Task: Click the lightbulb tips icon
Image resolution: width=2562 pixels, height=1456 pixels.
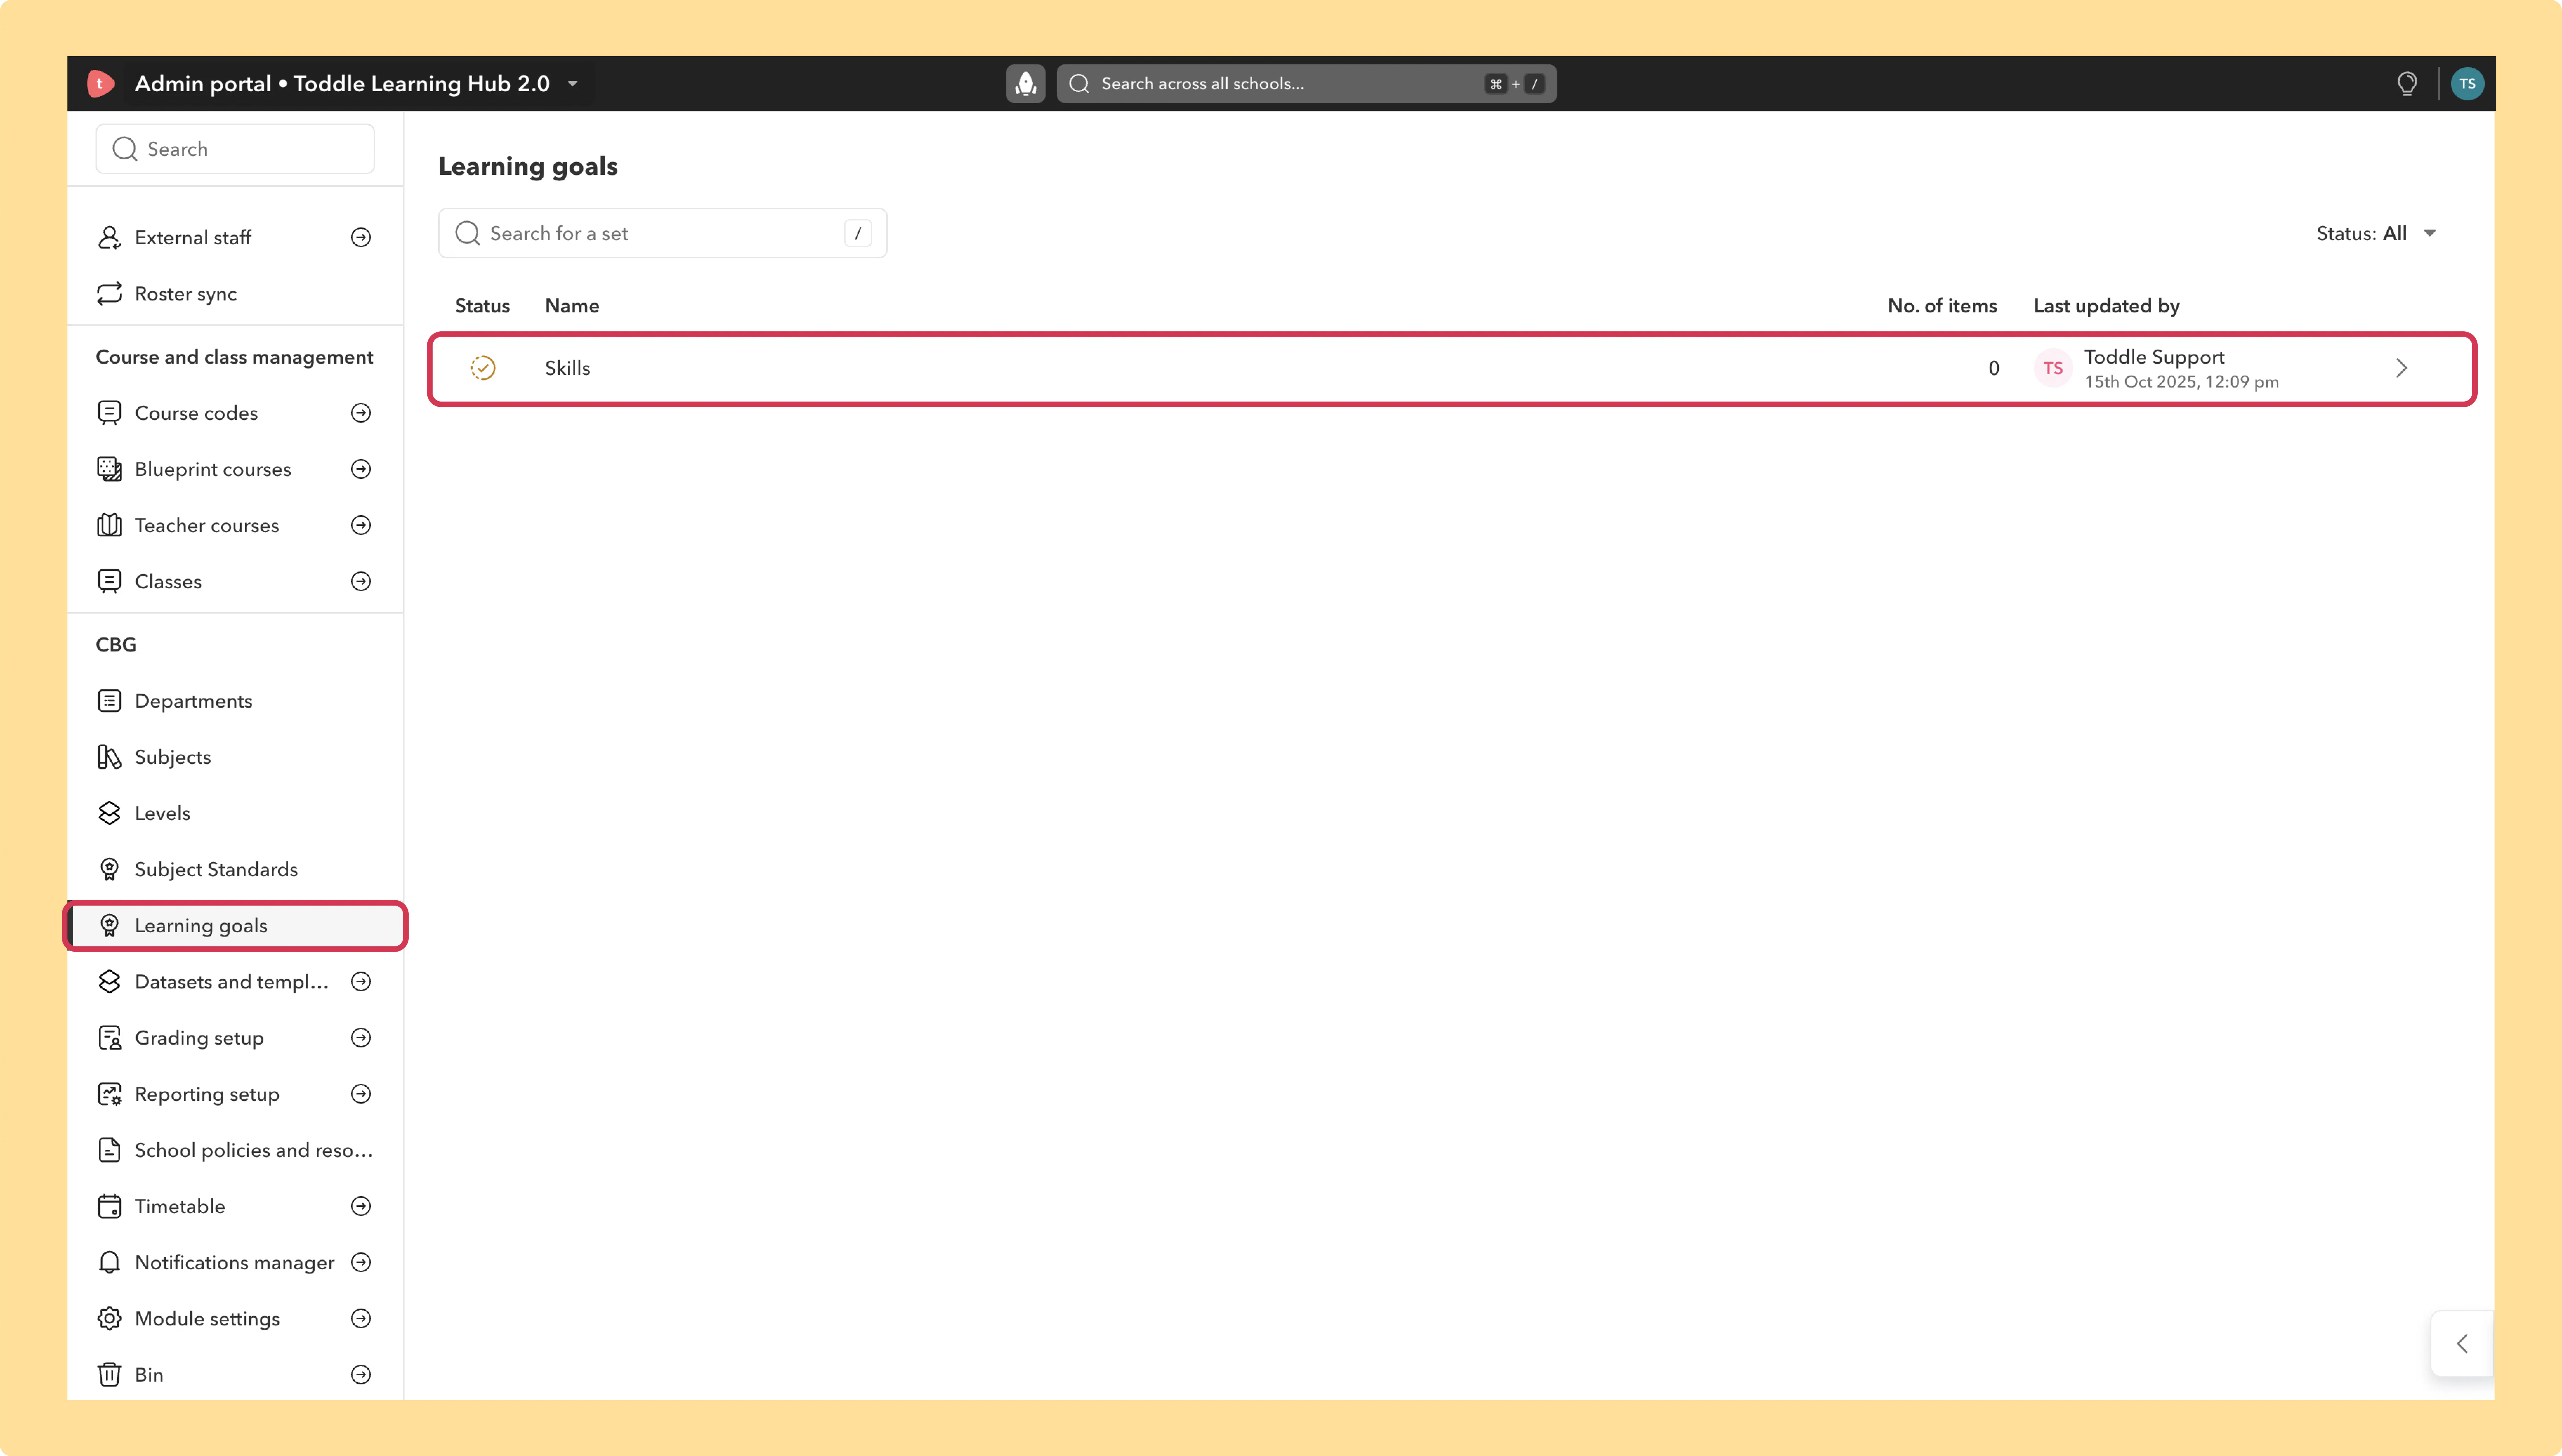Action: pyautogui.click(x=2407, y=84)
